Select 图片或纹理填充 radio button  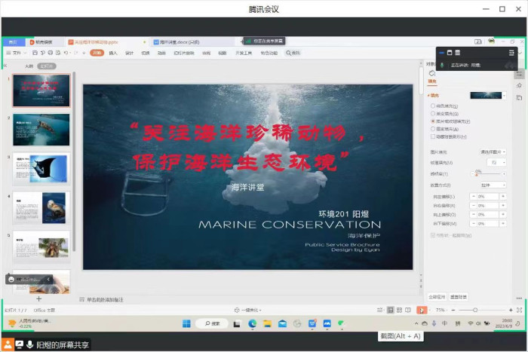click(x=433, y=121)
